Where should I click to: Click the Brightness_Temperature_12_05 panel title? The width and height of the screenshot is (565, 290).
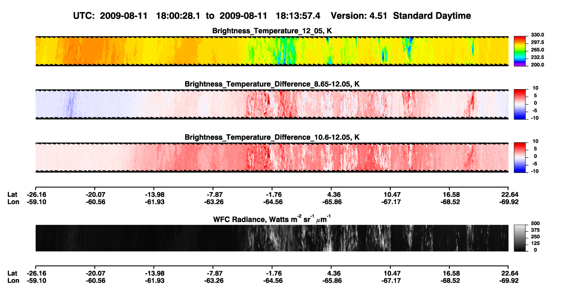pyautogui.click(x=272, y=30)
